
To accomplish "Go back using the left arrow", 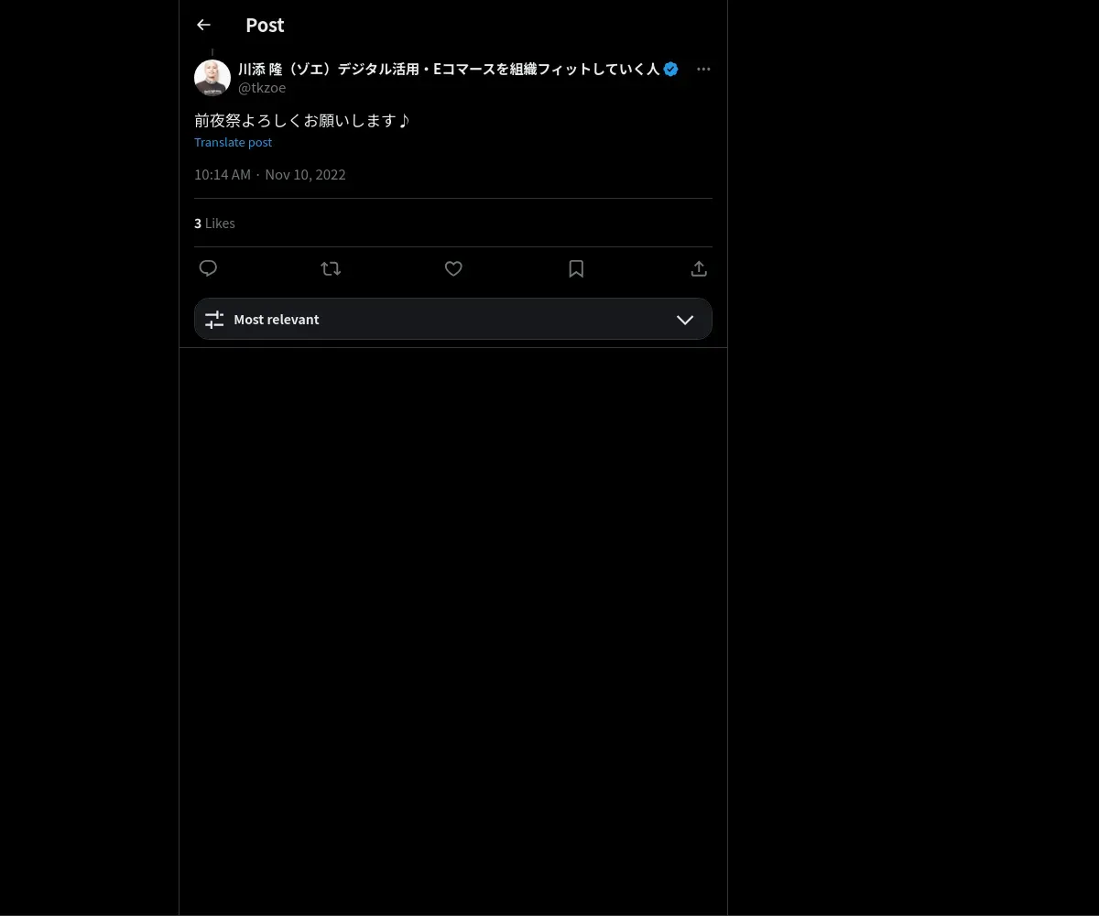I will [x=203, y=25].
